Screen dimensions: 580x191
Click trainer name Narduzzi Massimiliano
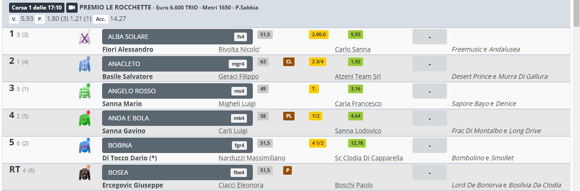(252, 158)
